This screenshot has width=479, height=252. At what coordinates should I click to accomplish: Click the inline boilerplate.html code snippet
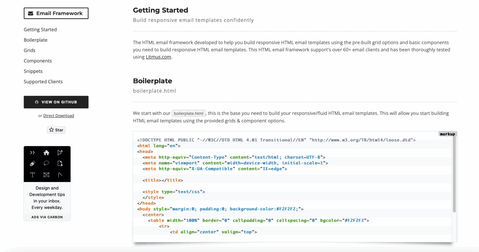tap(188, 113)
